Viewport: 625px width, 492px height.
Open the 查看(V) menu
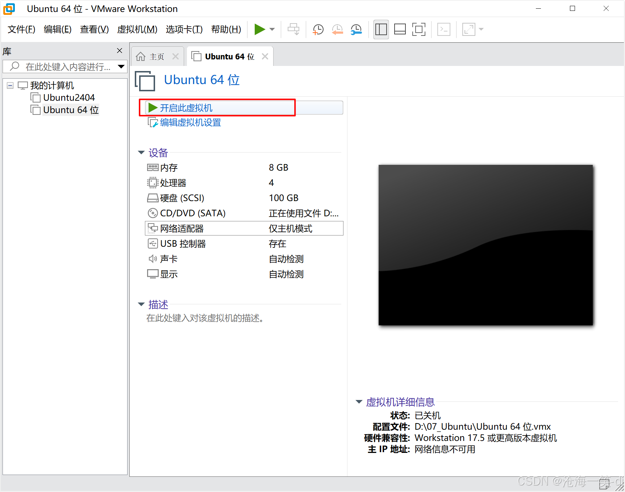(94, 29)
